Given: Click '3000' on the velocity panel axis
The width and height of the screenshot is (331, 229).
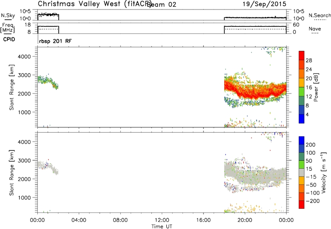Looking at the screenshot, I should pos(24,160).
